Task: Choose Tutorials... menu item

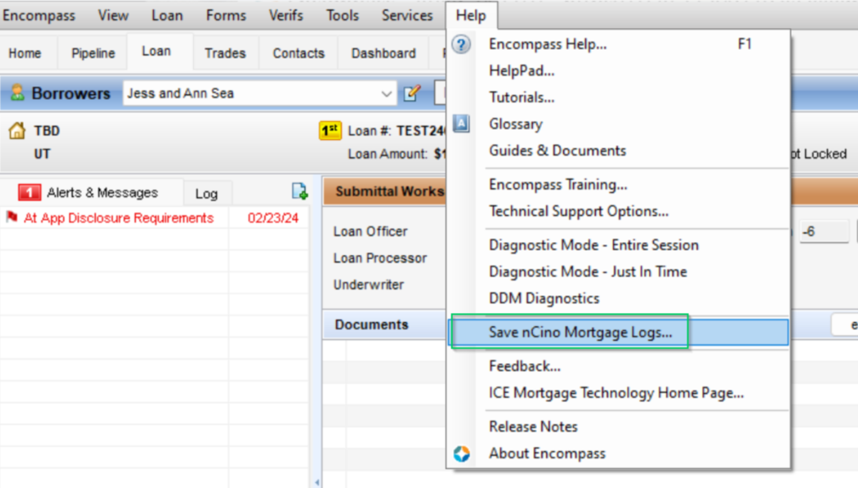Action: (618, 98)
